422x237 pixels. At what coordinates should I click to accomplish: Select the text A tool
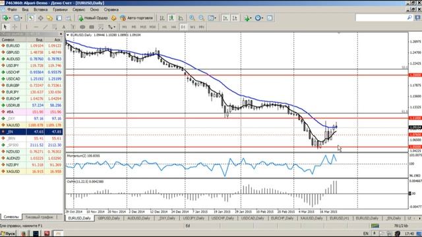click(64, 27)
